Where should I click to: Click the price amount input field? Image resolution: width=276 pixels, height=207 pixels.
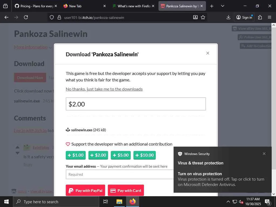click(136, 104)
